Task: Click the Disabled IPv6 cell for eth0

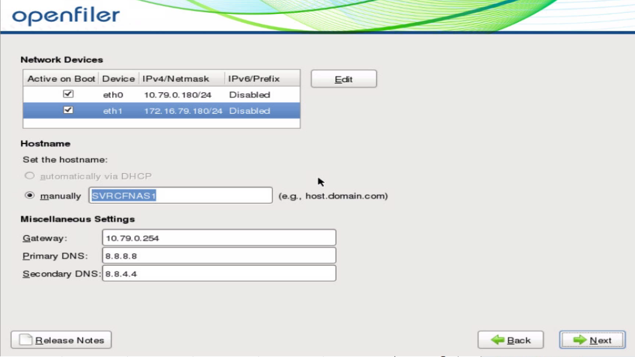Action: pos(249,94)
